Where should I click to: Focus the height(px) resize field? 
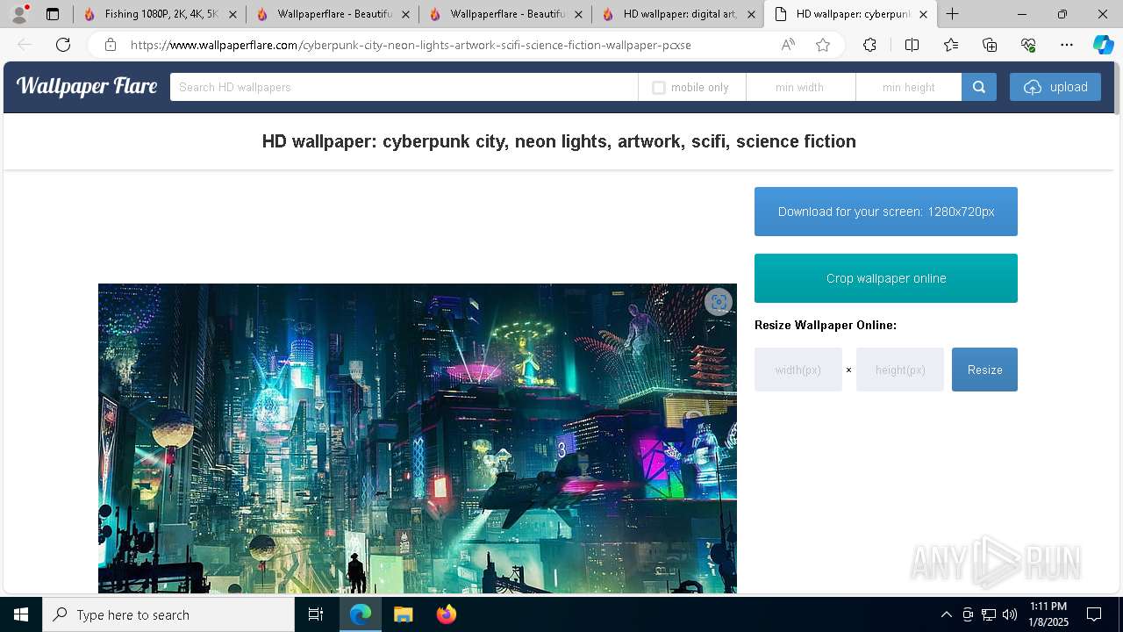900,370
